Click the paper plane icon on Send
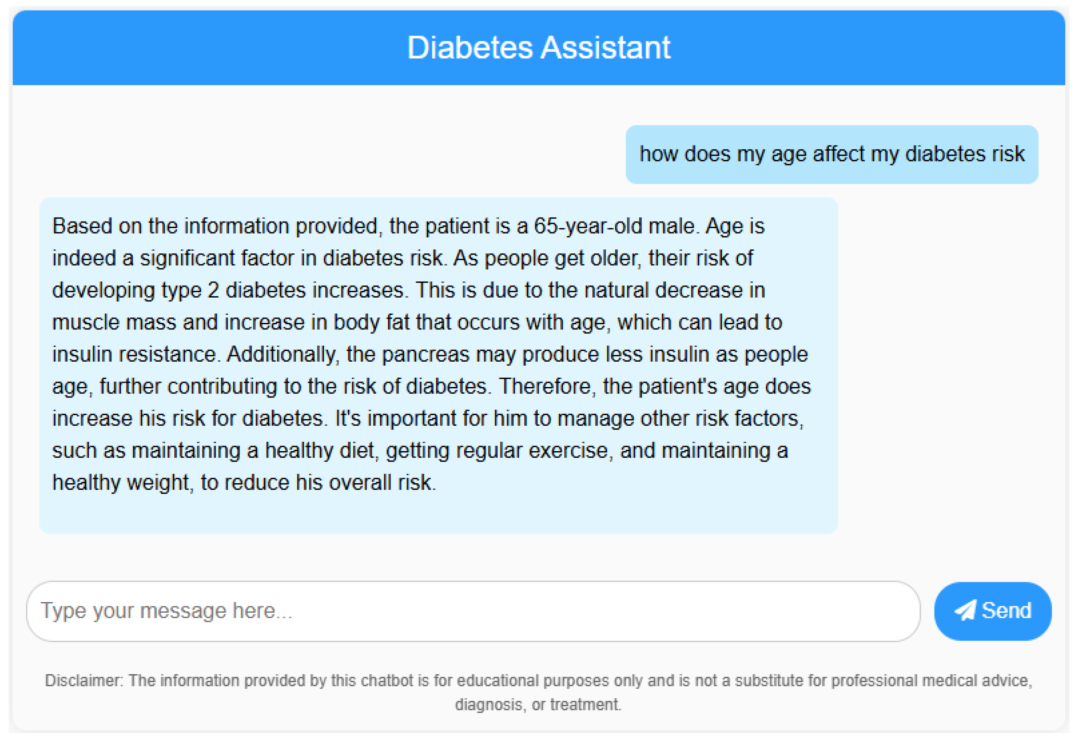Screen dimensions: 1077x740 [x=965, y=611]
